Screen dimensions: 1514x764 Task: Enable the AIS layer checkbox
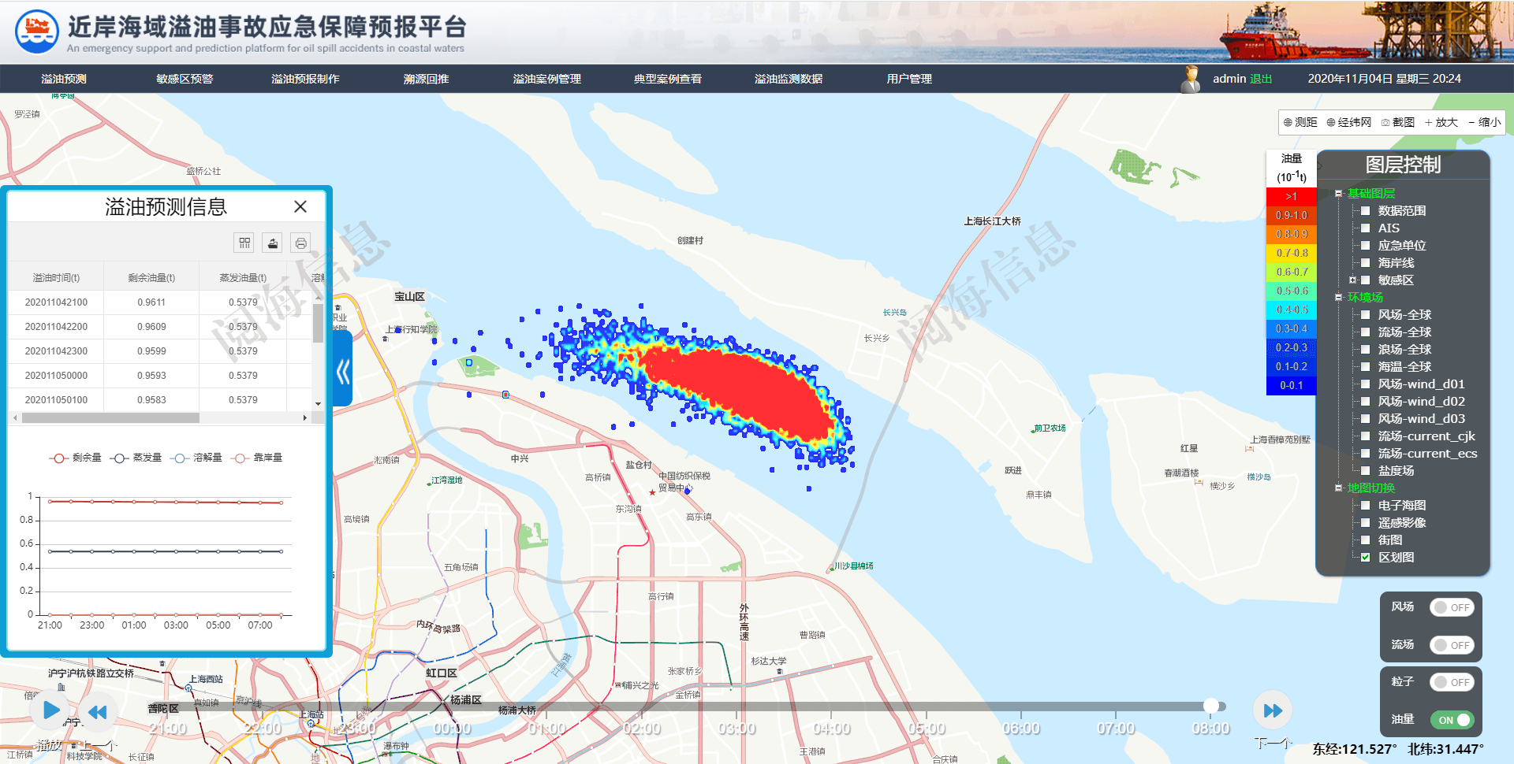[1365, 228]
